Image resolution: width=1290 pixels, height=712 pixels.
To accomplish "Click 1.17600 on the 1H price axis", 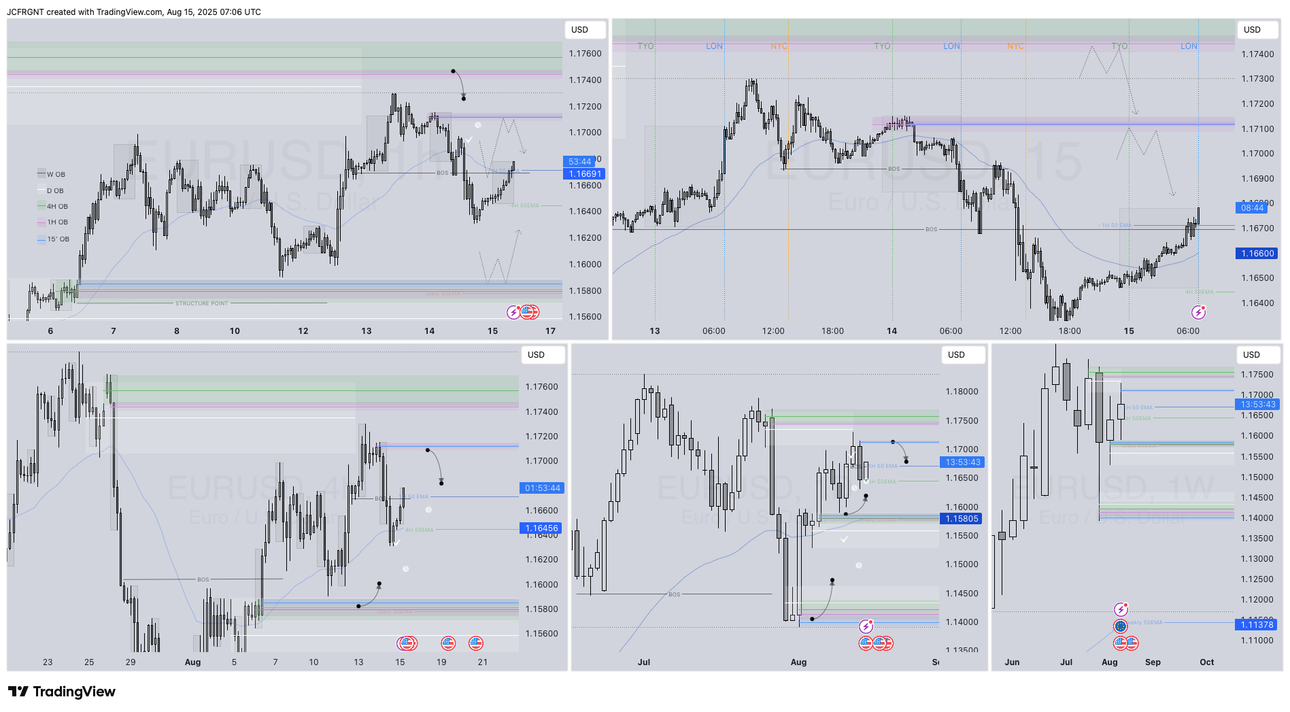I will (585, 54).
